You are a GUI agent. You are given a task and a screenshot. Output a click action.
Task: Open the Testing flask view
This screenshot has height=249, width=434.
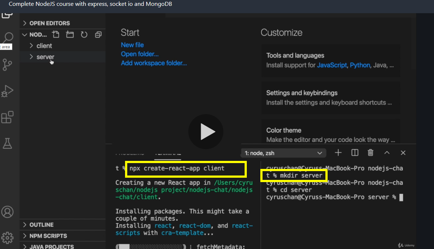(7, 143)
